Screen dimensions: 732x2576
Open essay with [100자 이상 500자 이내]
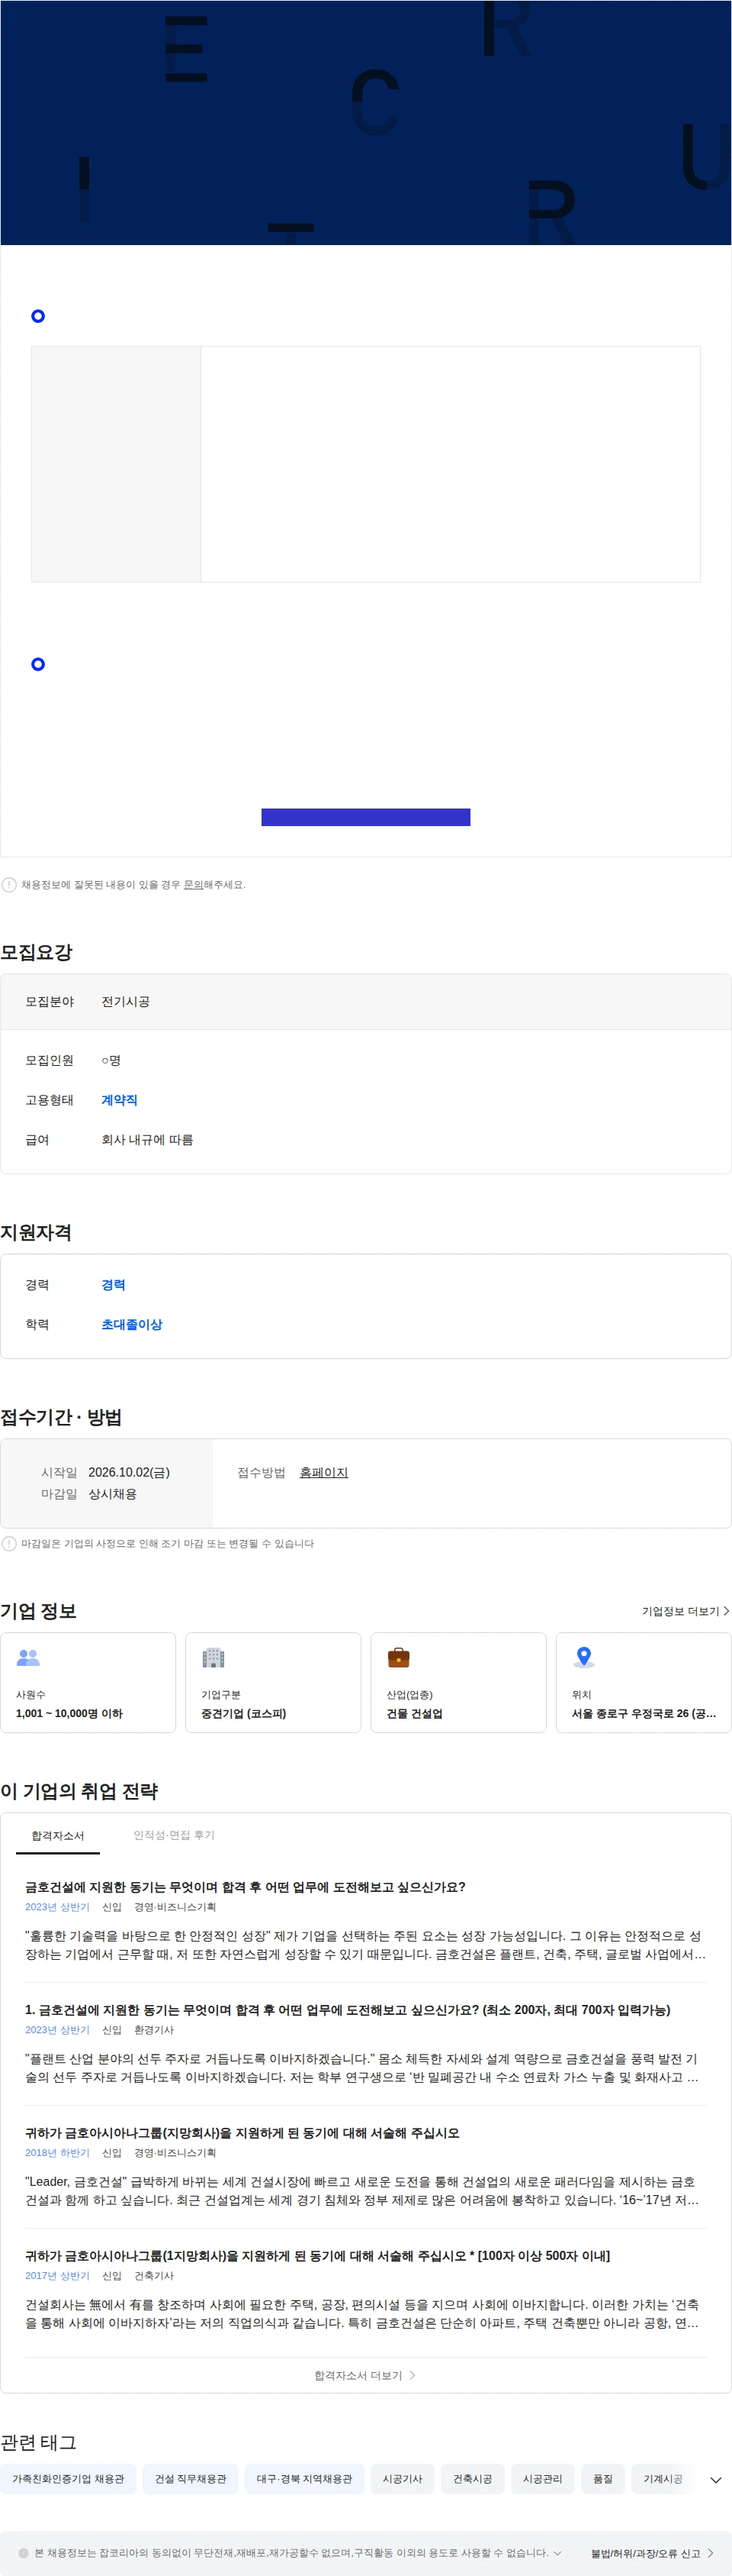[317, 2257]
